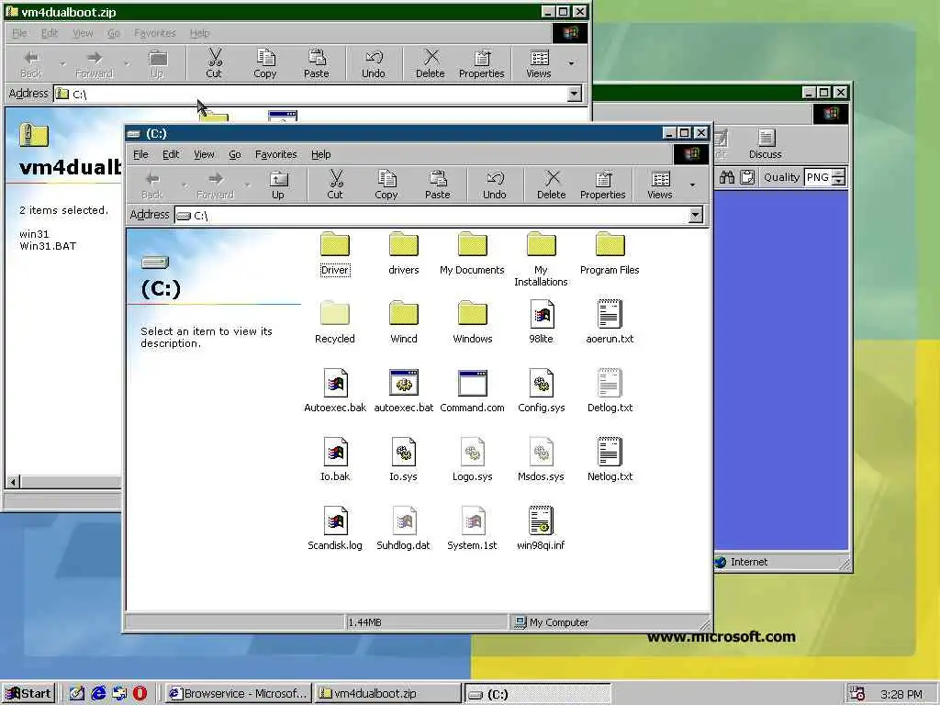Click Delete in vm4dualboot.zip window toolbar
Screen dimensions: 940x705
pos(431,63)
